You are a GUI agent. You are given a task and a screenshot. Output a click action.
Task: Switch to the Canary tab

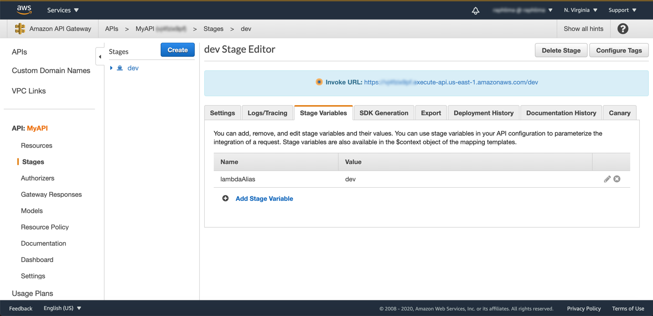[619, 113]
